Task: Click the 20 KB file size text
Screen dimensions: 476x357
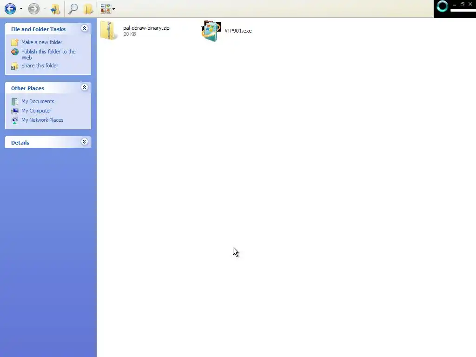Action: (130, 34)
